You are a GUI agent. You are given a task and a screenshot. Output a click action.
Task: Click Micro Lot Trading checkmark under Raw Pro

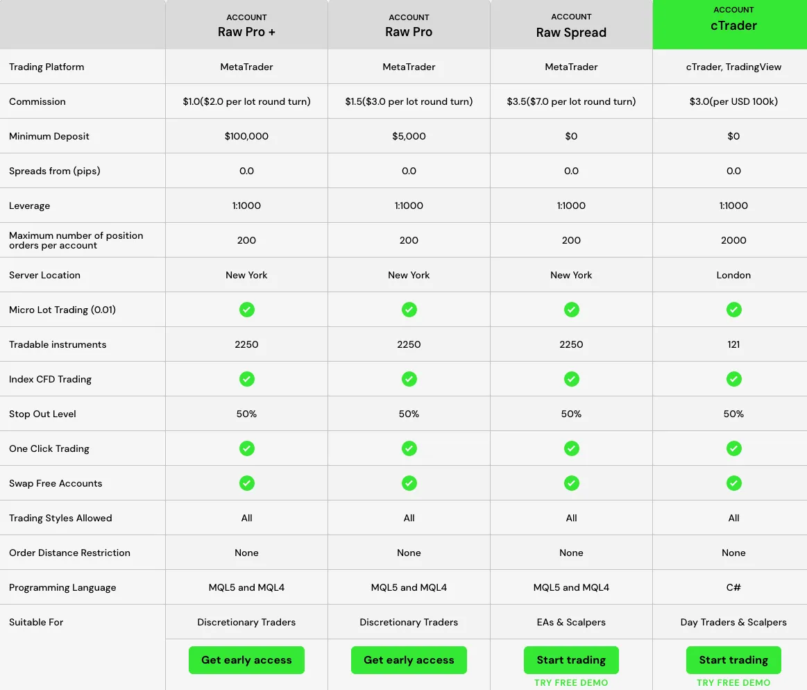(409, 310)
